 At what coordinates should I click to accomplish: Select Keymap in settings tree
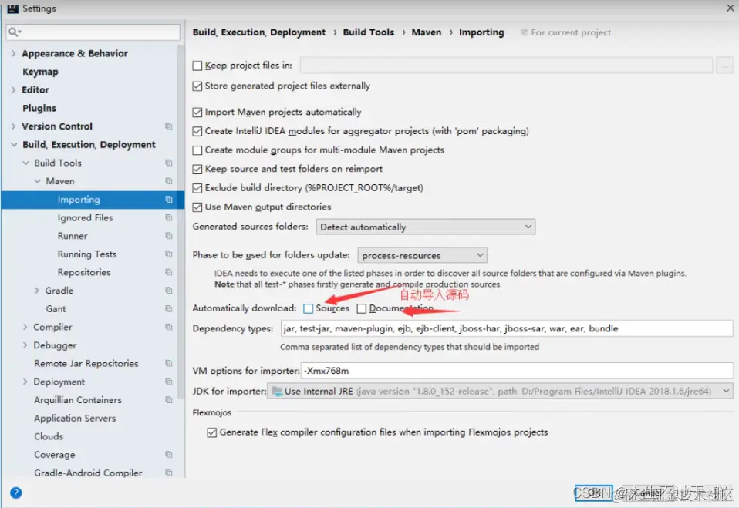[41, 72]
